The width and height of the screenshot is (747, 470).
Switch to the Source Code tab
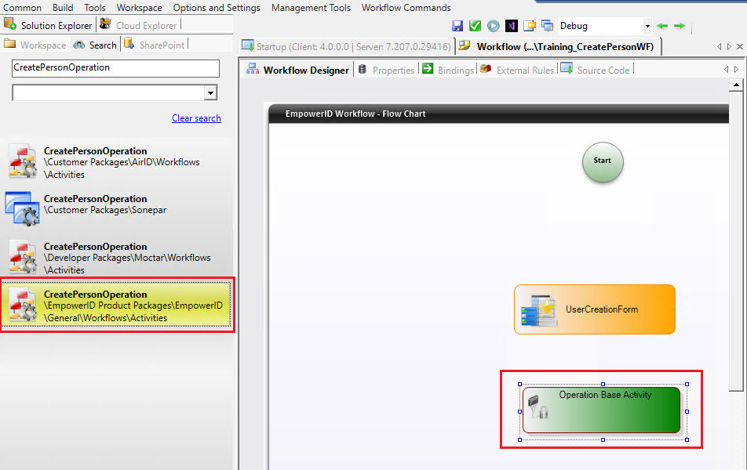595,70
